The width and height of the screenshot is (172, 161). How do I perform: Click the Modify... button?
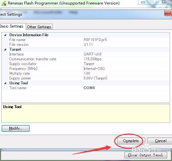[15, 128]
